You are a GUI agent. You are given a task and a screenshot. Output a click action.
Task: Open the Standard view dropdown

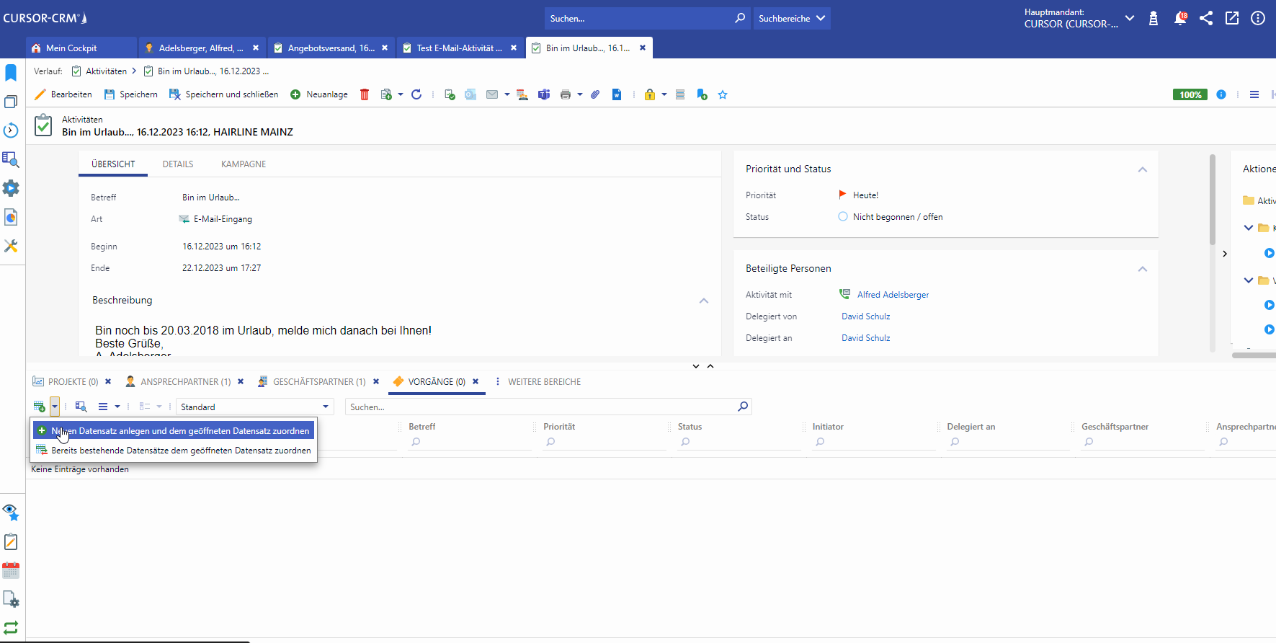[x=254, y=407]
